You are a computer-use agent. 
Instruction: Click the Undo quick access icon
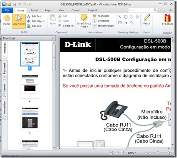[20, 4]
